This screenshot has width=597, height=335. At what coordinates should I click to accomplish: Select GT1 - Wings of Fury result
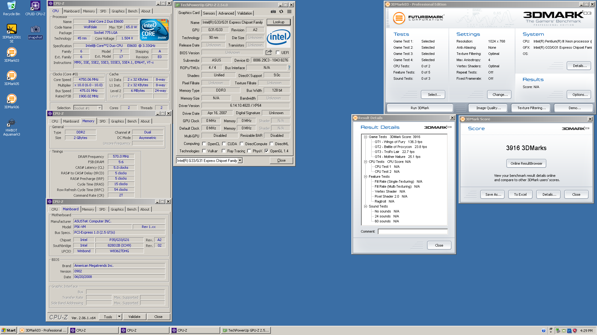398,142
